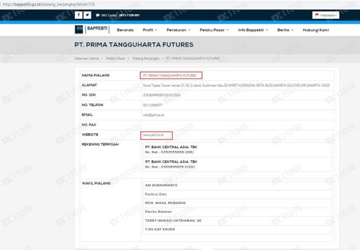The width and height of the screenshot is (360, 250).
Task: Click the WAKIL PIALANG label
Action: click(96, 183)
